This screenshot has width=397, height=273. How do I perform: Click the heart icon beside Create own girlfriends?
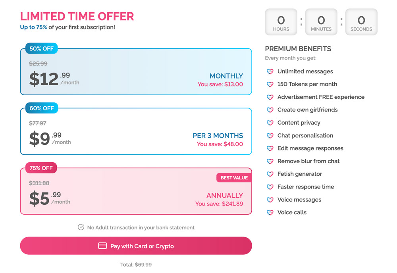(270, 110)
